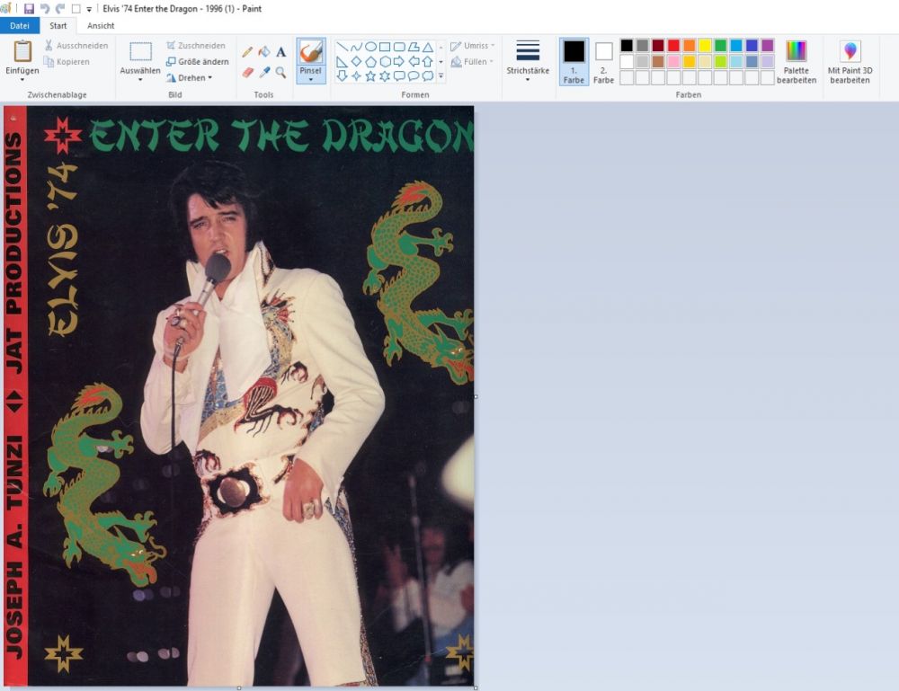
Task: Select the Eraser tool
Action: point(247,72)
